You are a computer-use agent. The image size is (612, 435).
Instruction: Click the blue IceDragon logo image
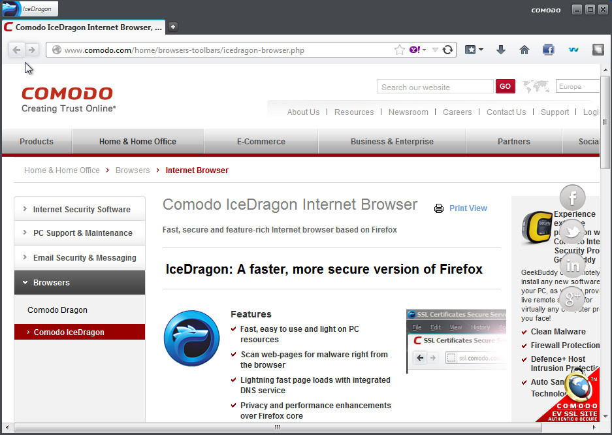[x=191, y=338]
